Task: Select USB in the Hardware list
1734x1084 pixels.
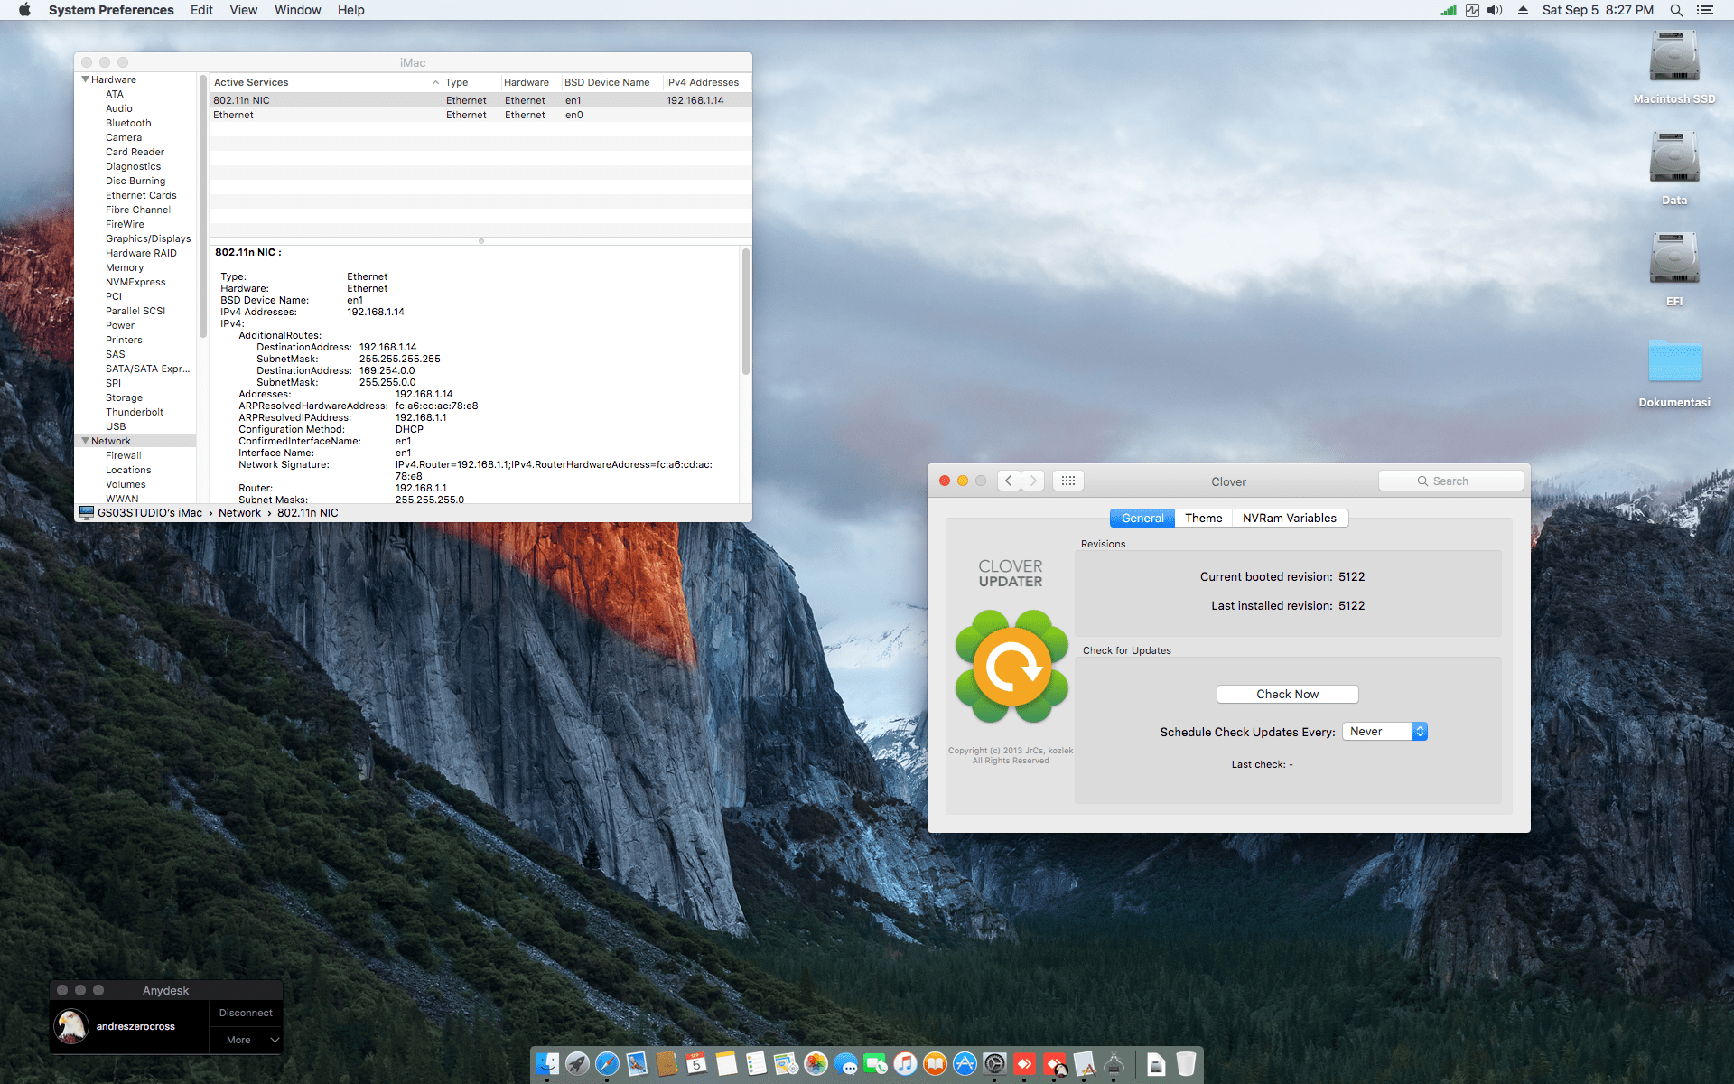Action: click(116, 426)
